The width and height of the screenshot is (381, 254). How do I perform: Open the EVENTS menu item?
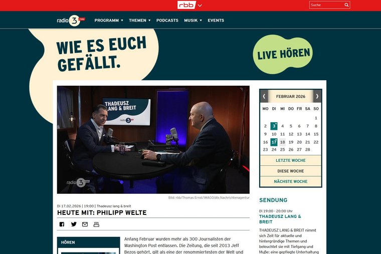216,21
